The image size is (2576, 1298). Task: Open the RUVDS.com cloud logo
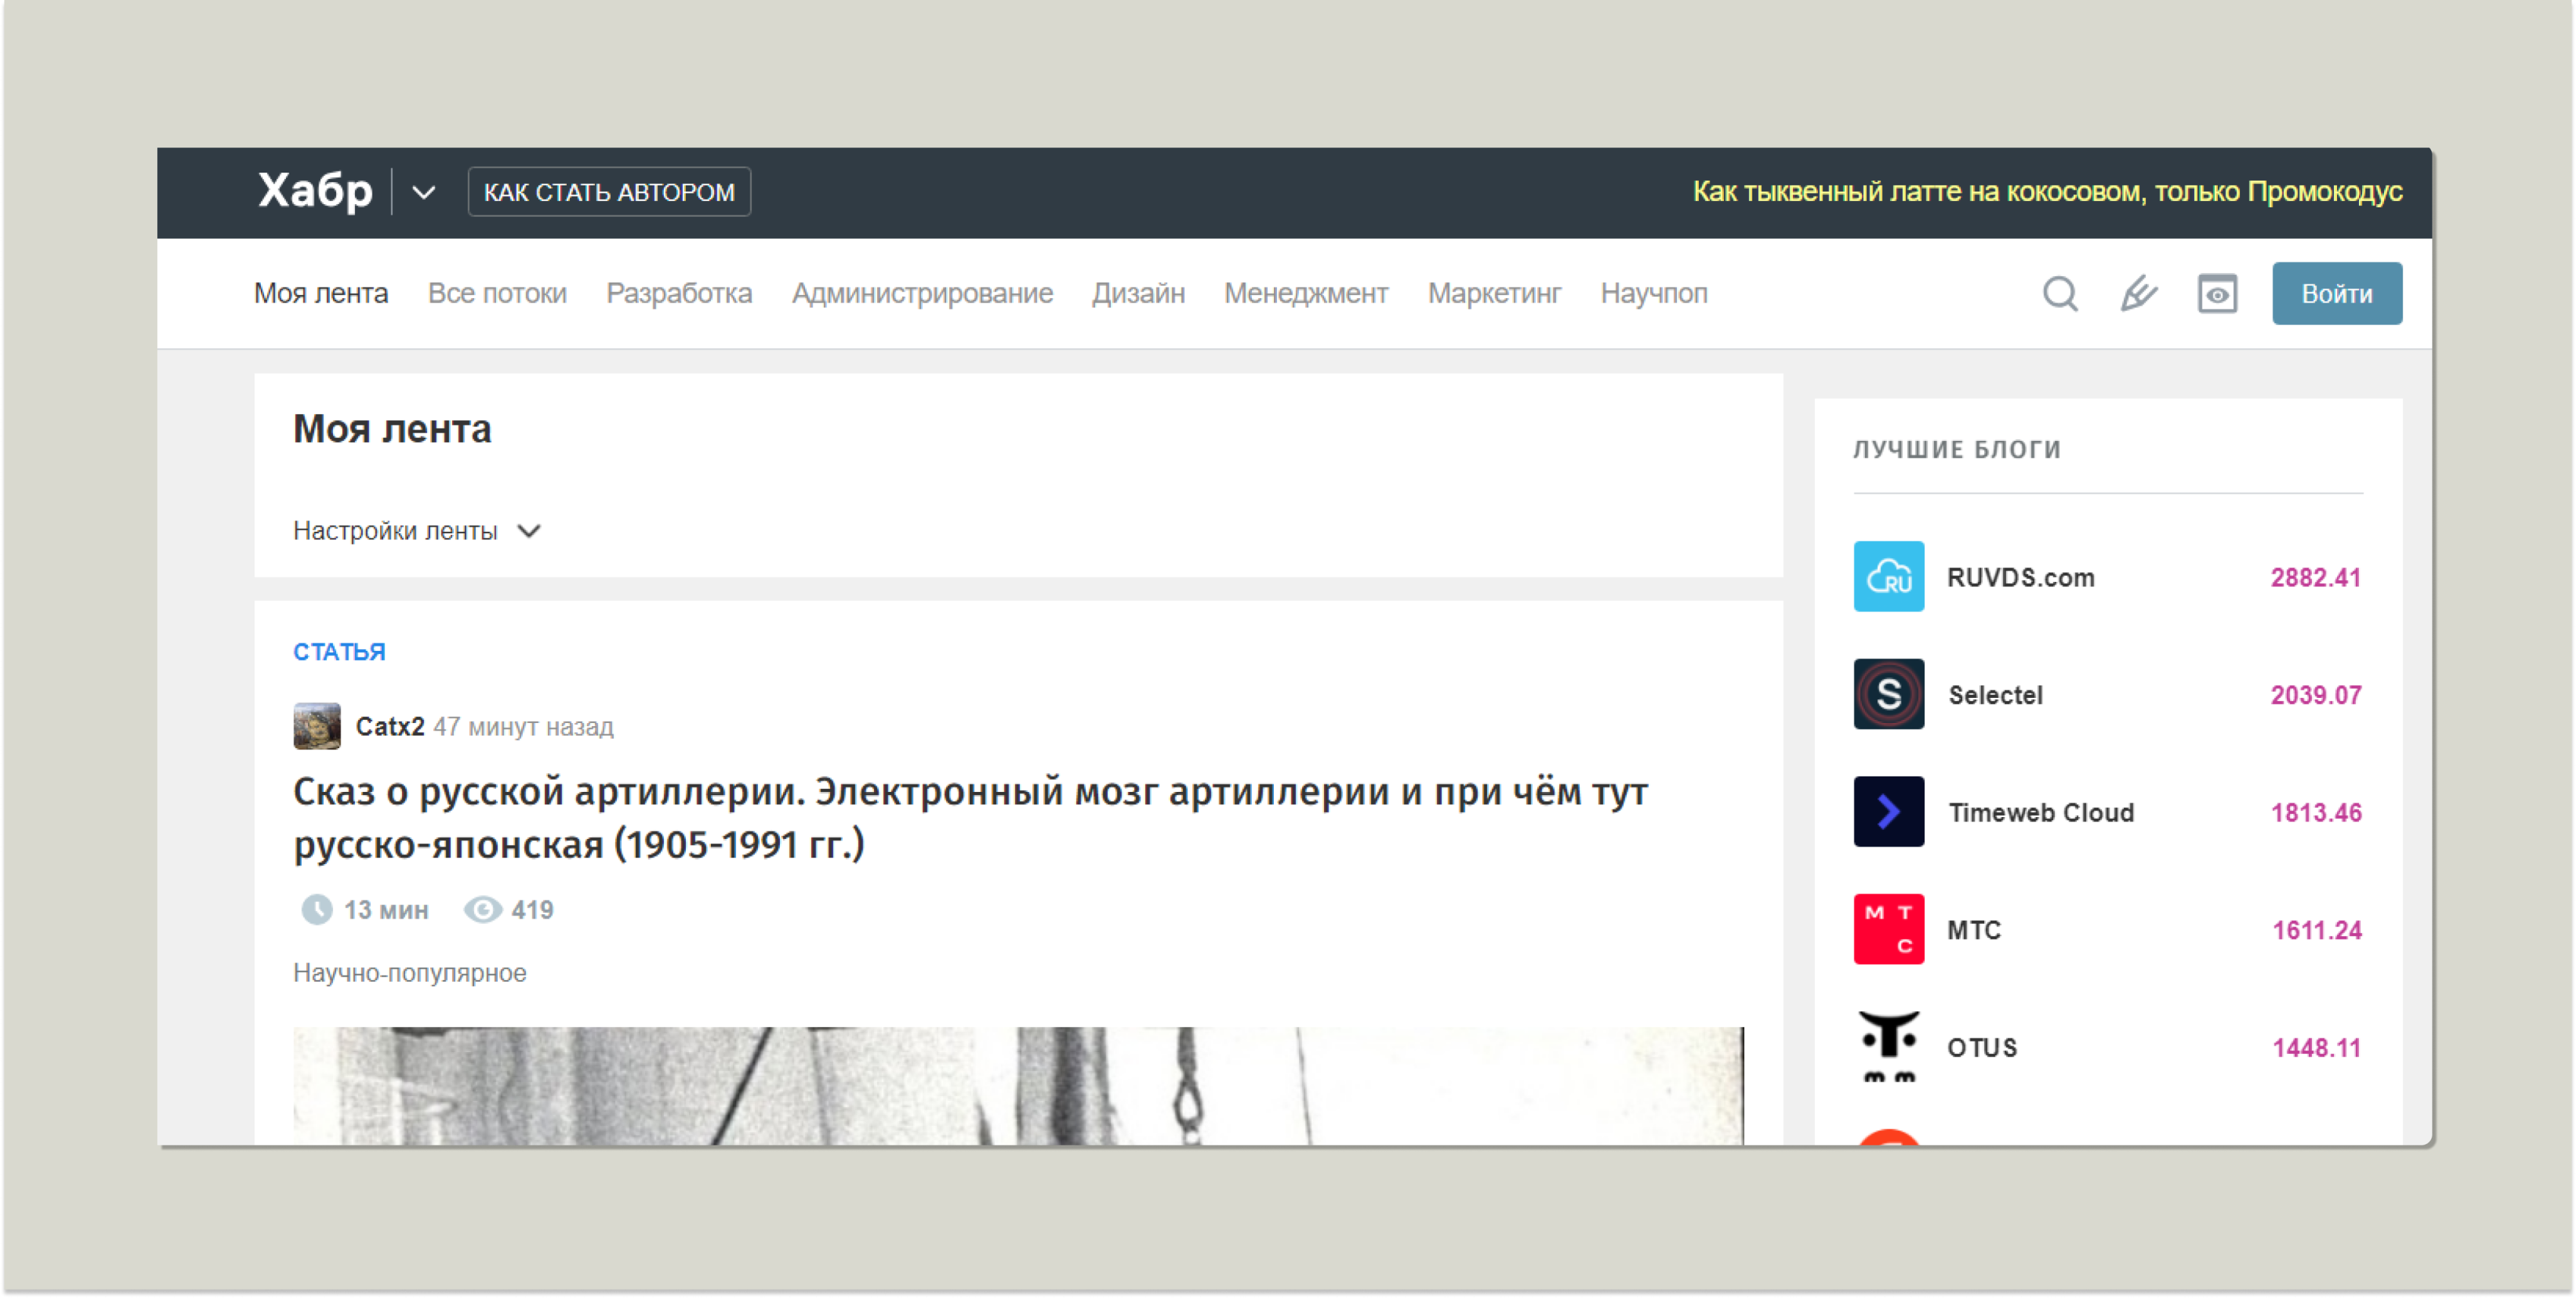(1888, 576)
